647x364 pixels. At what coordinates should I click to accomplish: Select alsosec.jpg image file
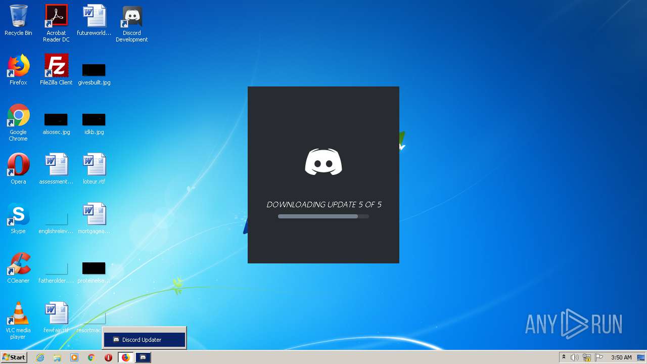56,124
